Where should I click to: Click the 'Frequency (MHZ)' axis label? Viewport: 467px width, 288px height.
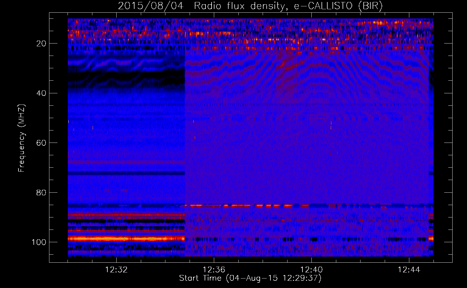[x=22, y=138]
